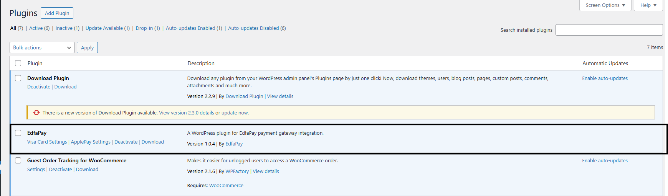This screenshot has height=196, width=668.
Task: Click the Version 1.0.4 text
Action: coord(201,144)
